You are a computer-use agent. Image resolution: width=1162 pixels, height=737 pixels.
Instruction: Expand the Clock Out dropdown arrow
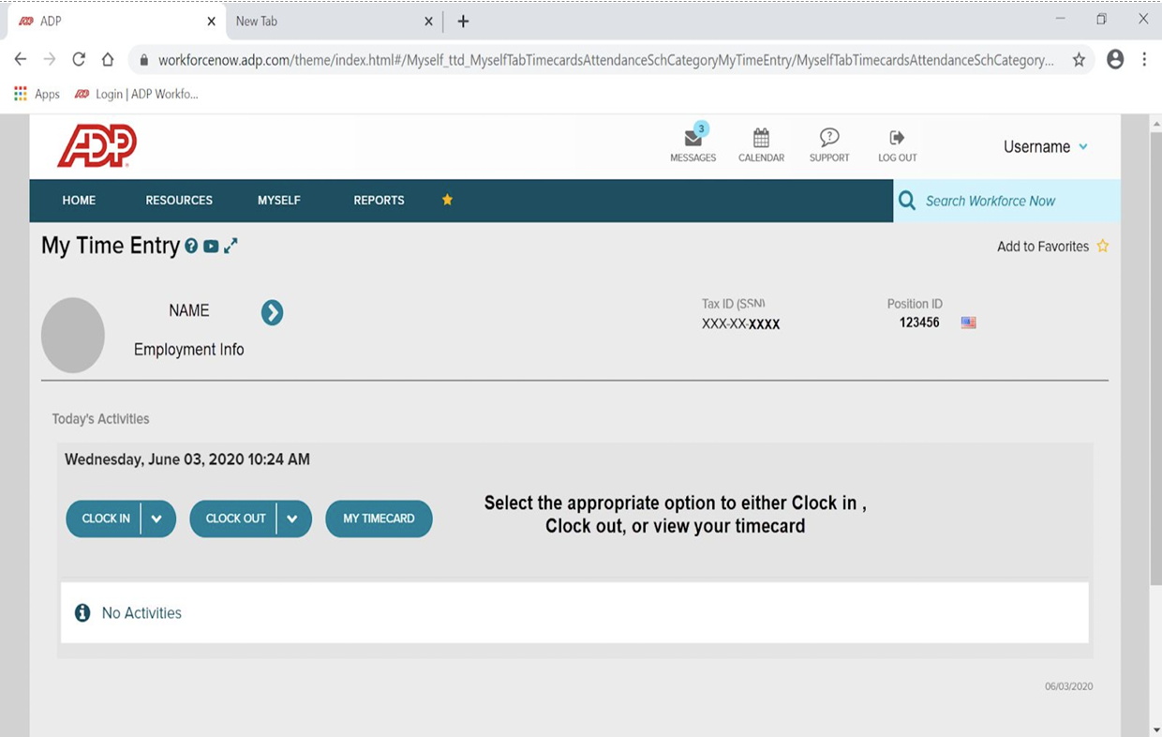click(292, 519)
